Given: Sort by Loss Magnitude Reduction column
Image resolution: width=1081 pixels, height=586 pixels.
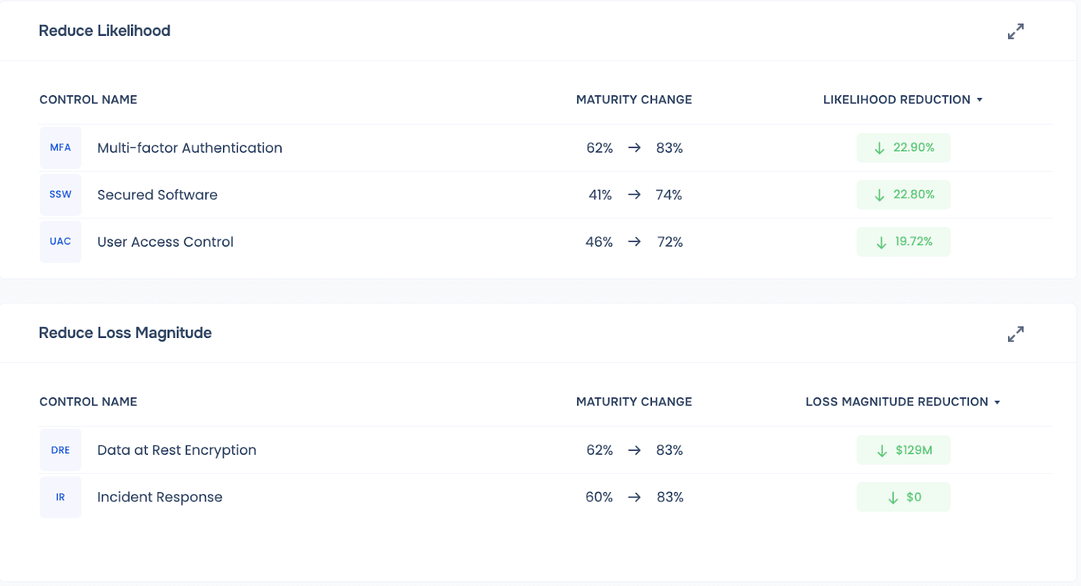Looking at the screenshot, I should [902, 402].
